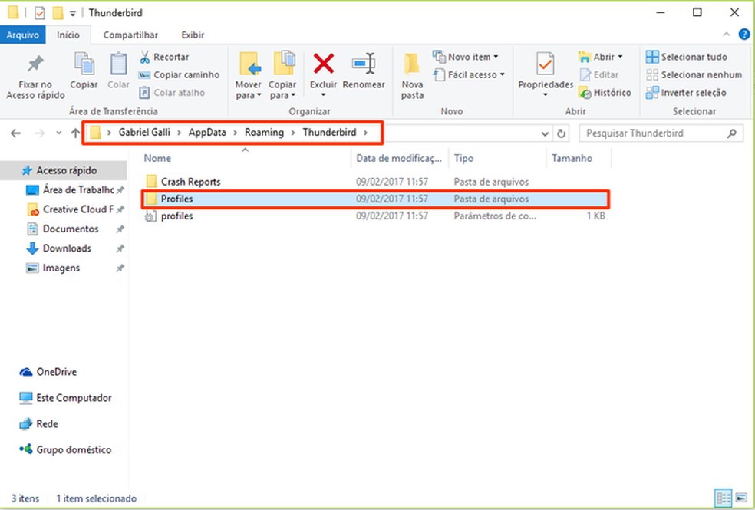The image size is (755, 510).
Task: Go up one folder level
Action: pyautogui.click(x=75, y=133)
